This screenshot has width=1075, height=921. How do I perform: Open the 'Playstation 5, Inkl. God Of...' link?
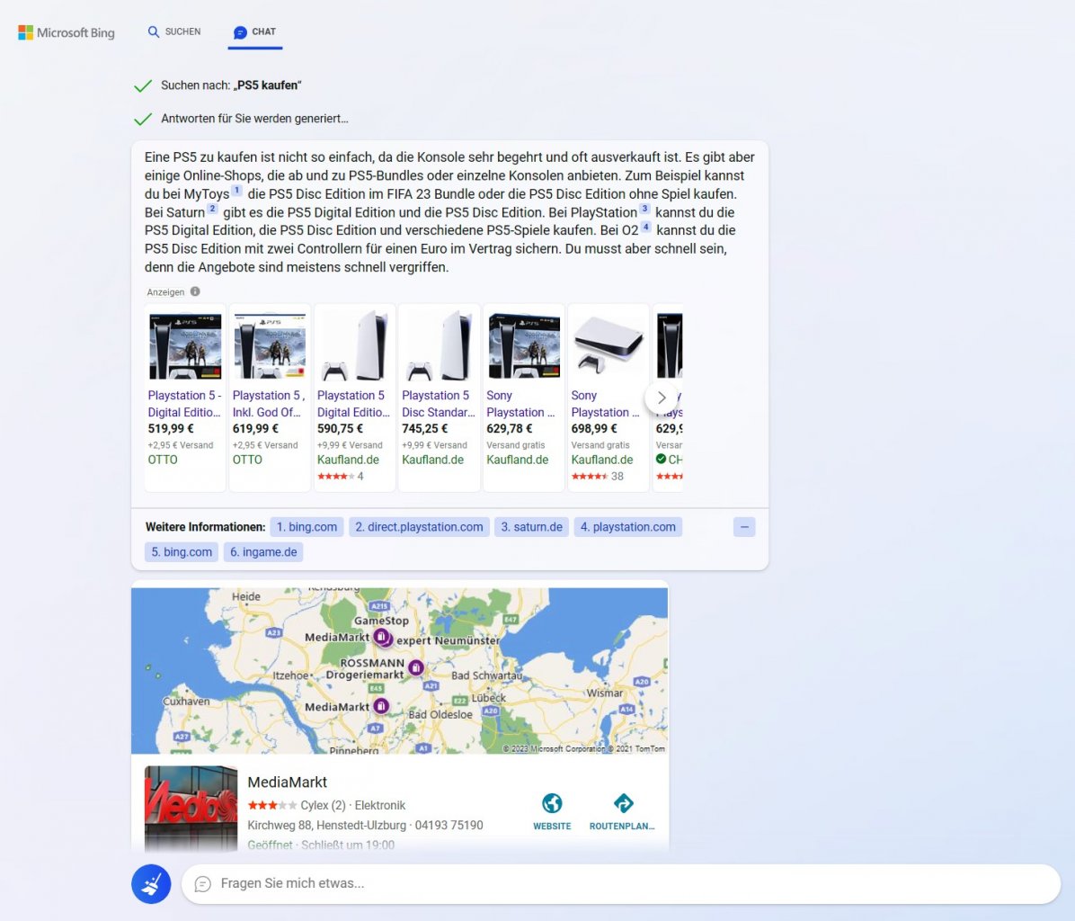[x=269, y=404]
